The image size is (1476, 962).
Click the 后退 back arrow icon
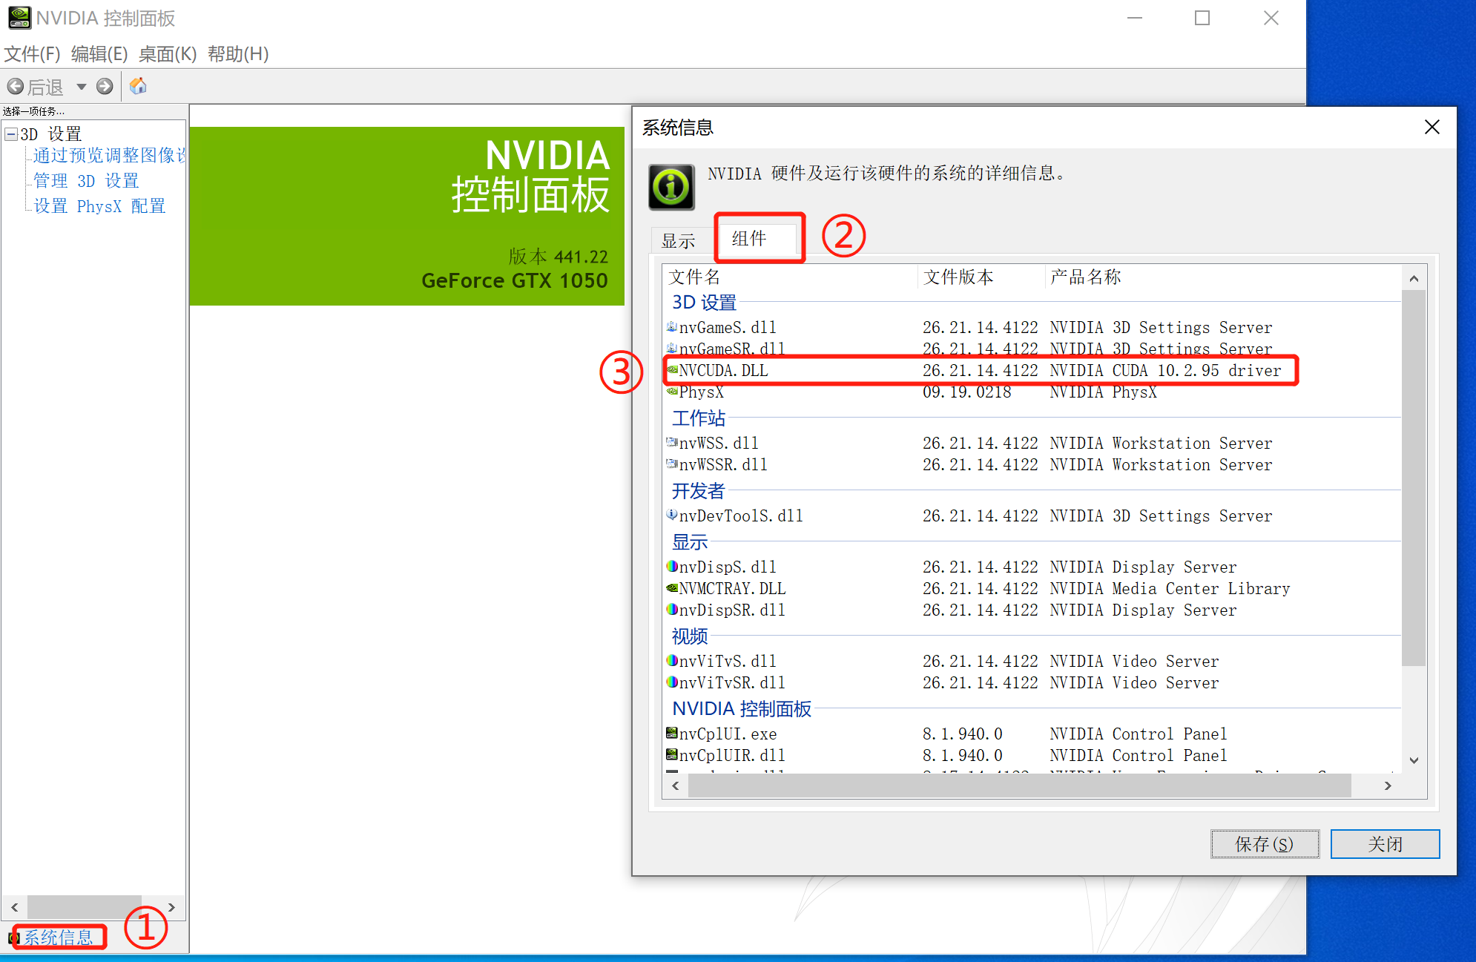[x=16, y=86]
